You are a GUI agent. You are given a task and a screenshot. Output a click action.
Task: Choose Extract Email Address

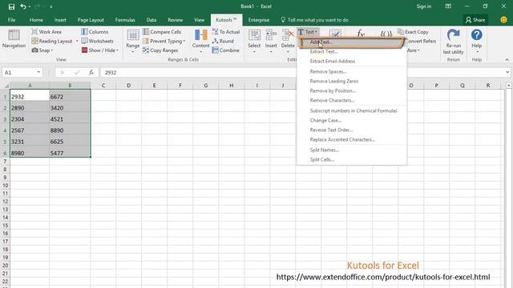352,61
